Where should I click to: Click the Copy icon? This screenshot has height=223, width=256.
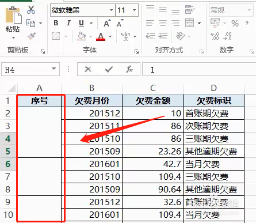click(x=30, y=23)
